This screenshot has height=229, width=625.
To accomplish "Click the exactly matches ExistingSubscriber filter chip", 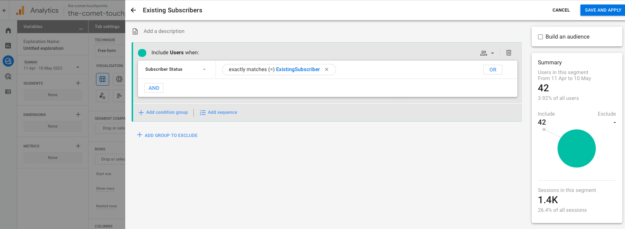I will click(279, 70).
